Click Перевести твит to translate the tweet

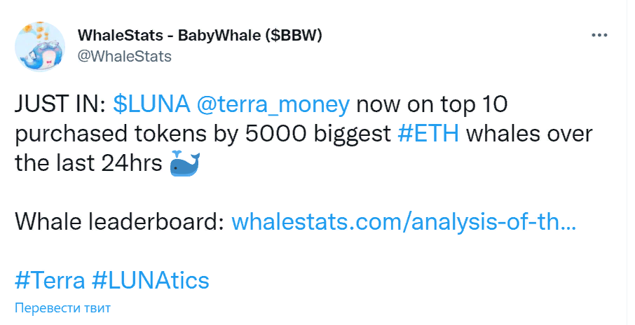(62, 308)
